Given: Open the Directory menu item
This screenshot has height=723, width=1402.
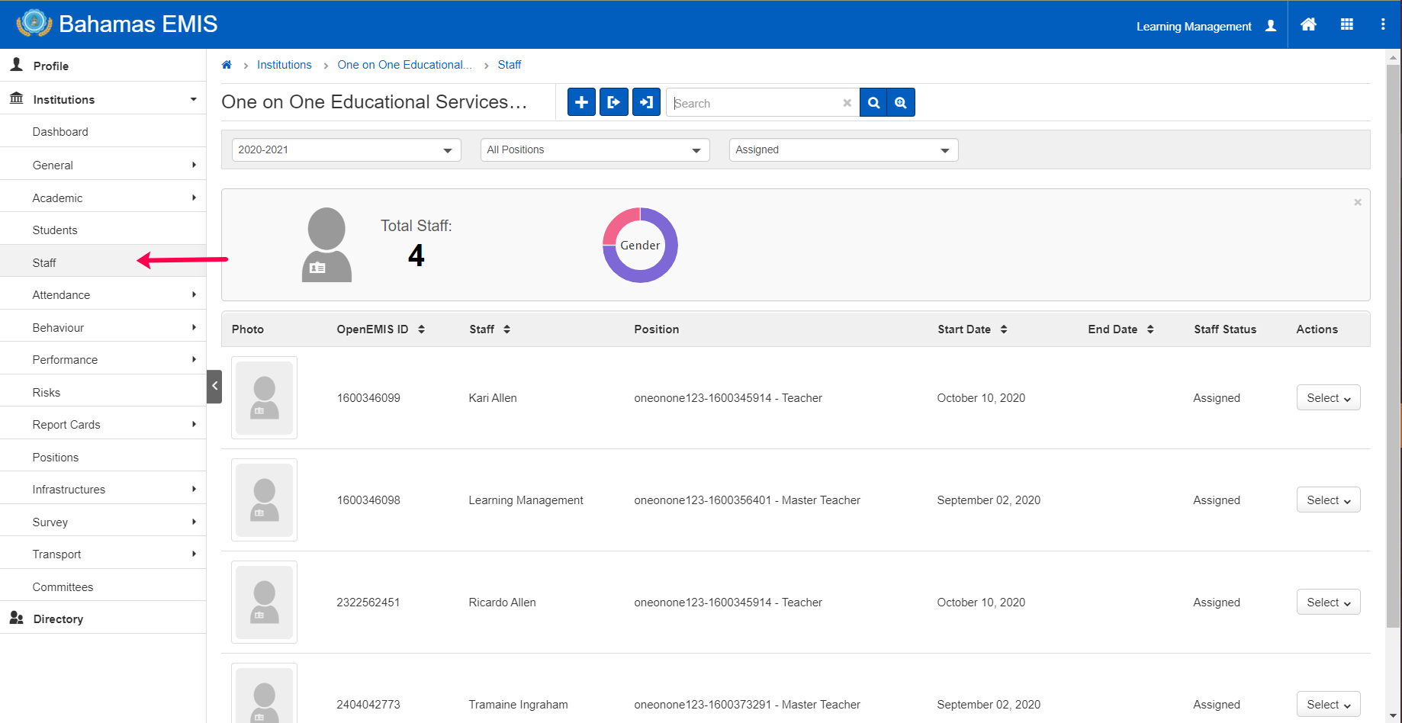Looking at the screenshot, I should coord(103,619).
